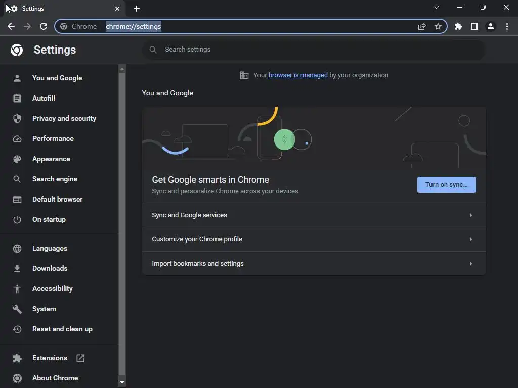This screenshot has height=388, width=518.
Task: Go to System settings
Action: 44,309
